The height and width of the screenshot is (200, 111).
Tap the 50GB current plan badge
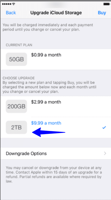pos(16,59)
